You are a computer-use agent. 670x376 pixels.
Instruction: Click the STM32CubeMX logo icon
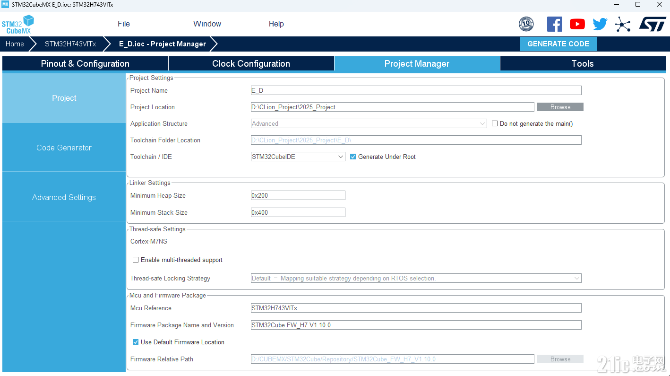coord(18,24)
